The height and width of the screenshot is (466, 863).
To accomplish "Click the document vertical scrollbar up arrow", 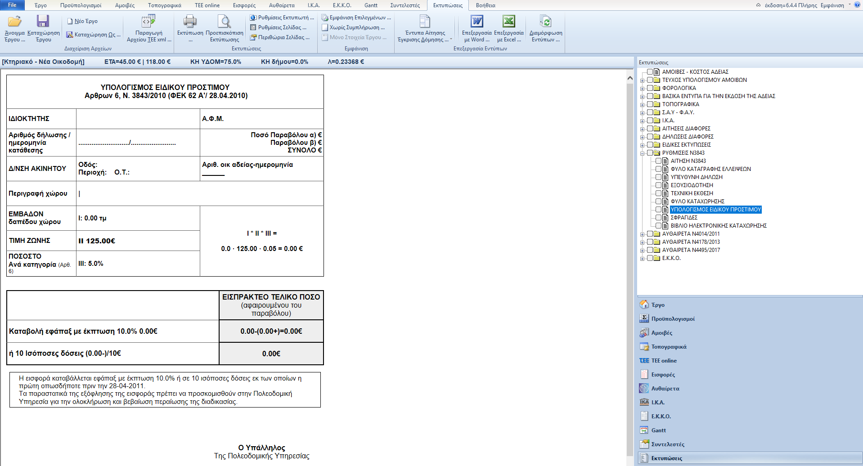I will click(x=630, y=78).
